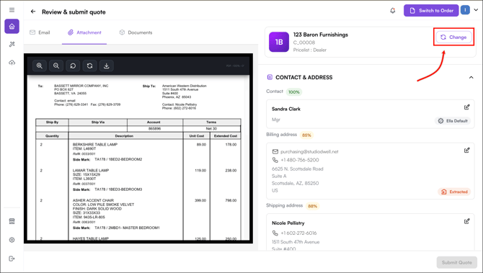This screenshot has width=483, height=273.
Task: Click the notifications bell
Action: pyautogui.click(x=392, y=11)
